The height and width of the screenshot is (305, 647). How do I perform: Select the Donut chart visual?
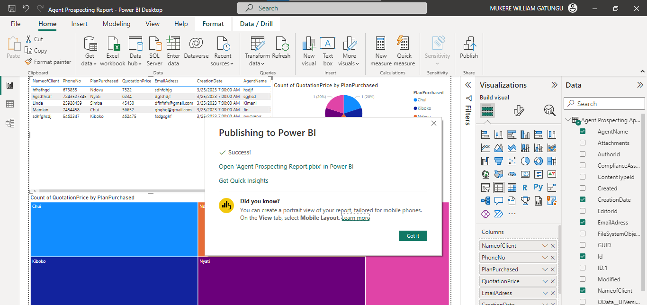pyautogui.click(x=539, y=161)
